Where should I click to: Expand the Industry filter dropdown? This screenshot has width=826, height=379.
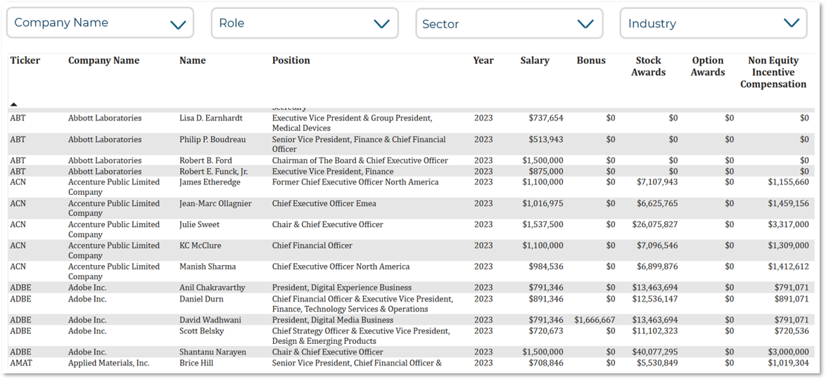click(713, 23)
